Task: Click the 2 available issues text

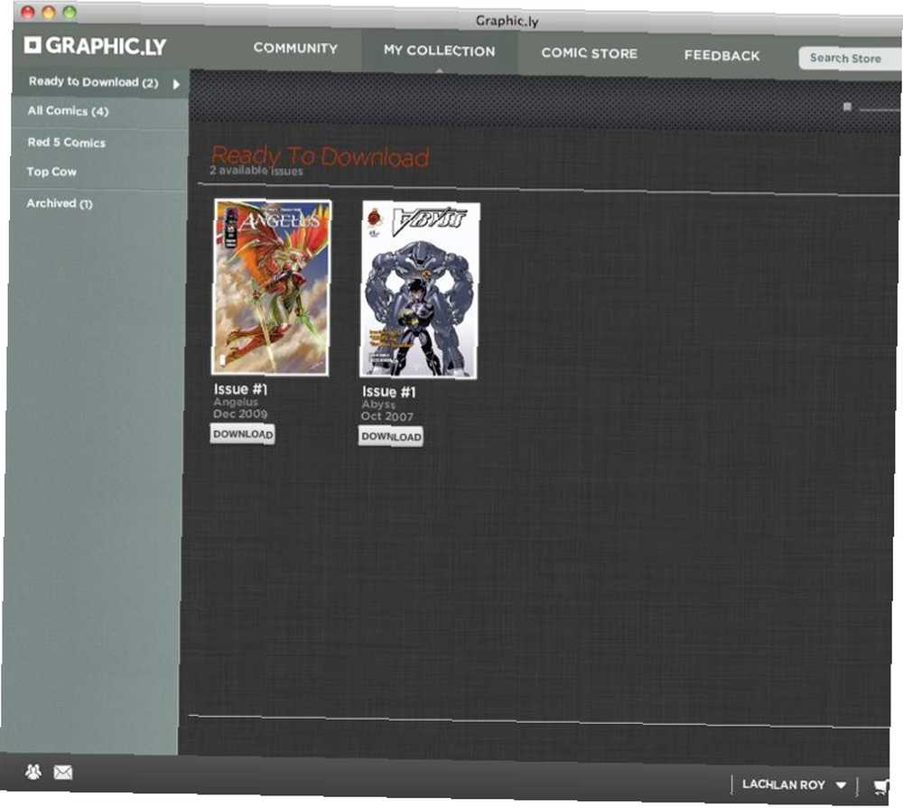Action: [256, 171]
